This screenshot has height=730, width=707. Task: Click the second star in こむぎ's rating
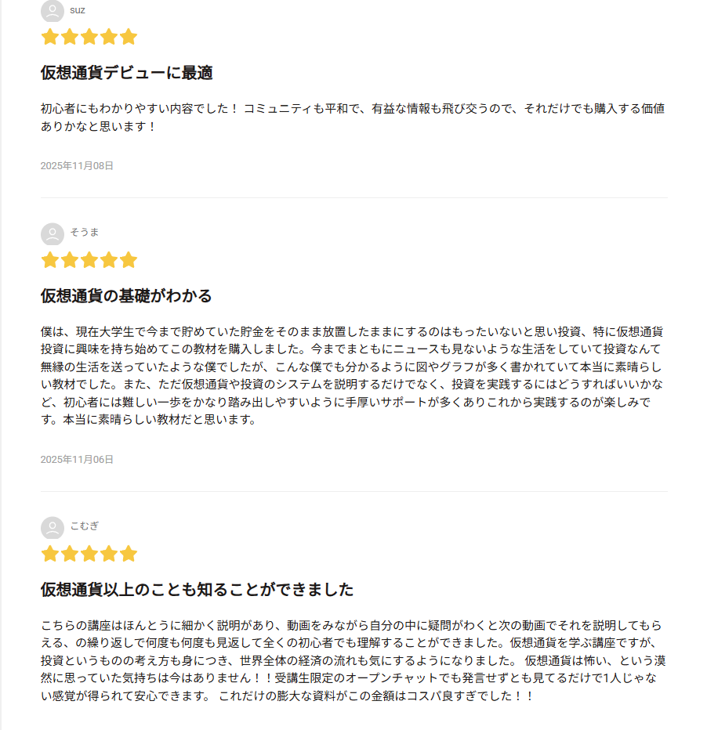[x=70, y=554]
